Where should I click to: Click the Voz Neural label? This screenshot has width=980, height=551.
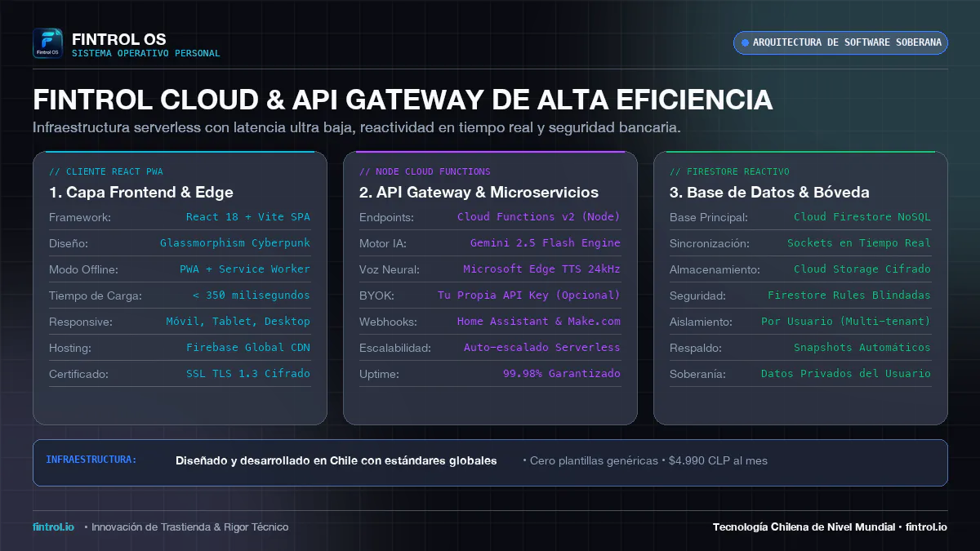[389, 269]
